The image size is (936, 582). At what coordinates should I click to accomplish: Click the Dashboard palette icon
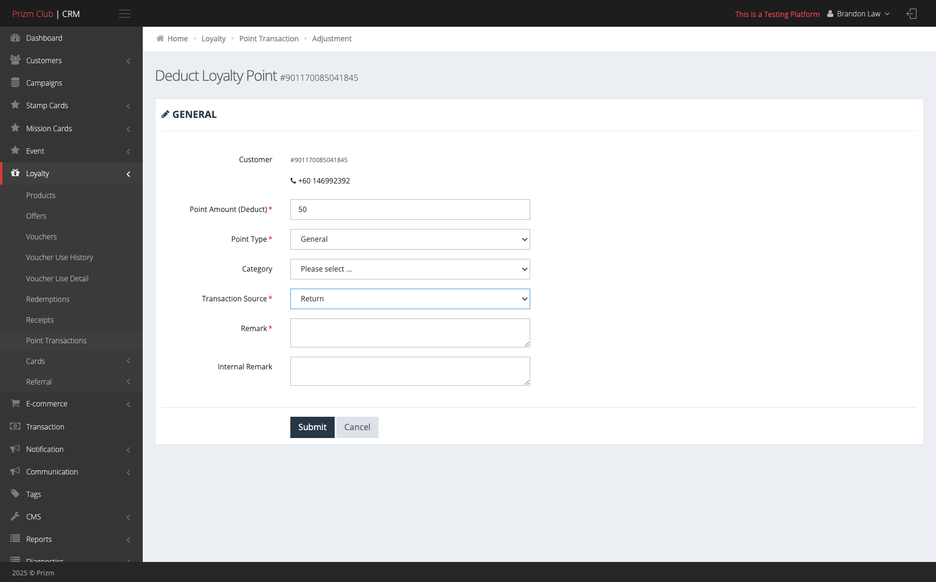point(15,38)
